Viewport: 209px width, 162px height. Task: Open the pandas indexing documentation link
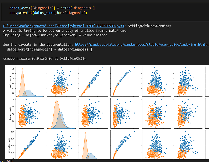pos(142,45)
